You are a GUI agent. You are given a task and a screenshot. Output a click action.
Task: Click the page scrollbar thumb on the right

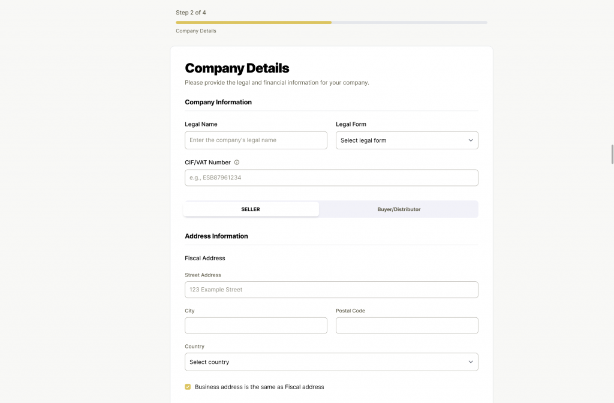coord(612,154)
